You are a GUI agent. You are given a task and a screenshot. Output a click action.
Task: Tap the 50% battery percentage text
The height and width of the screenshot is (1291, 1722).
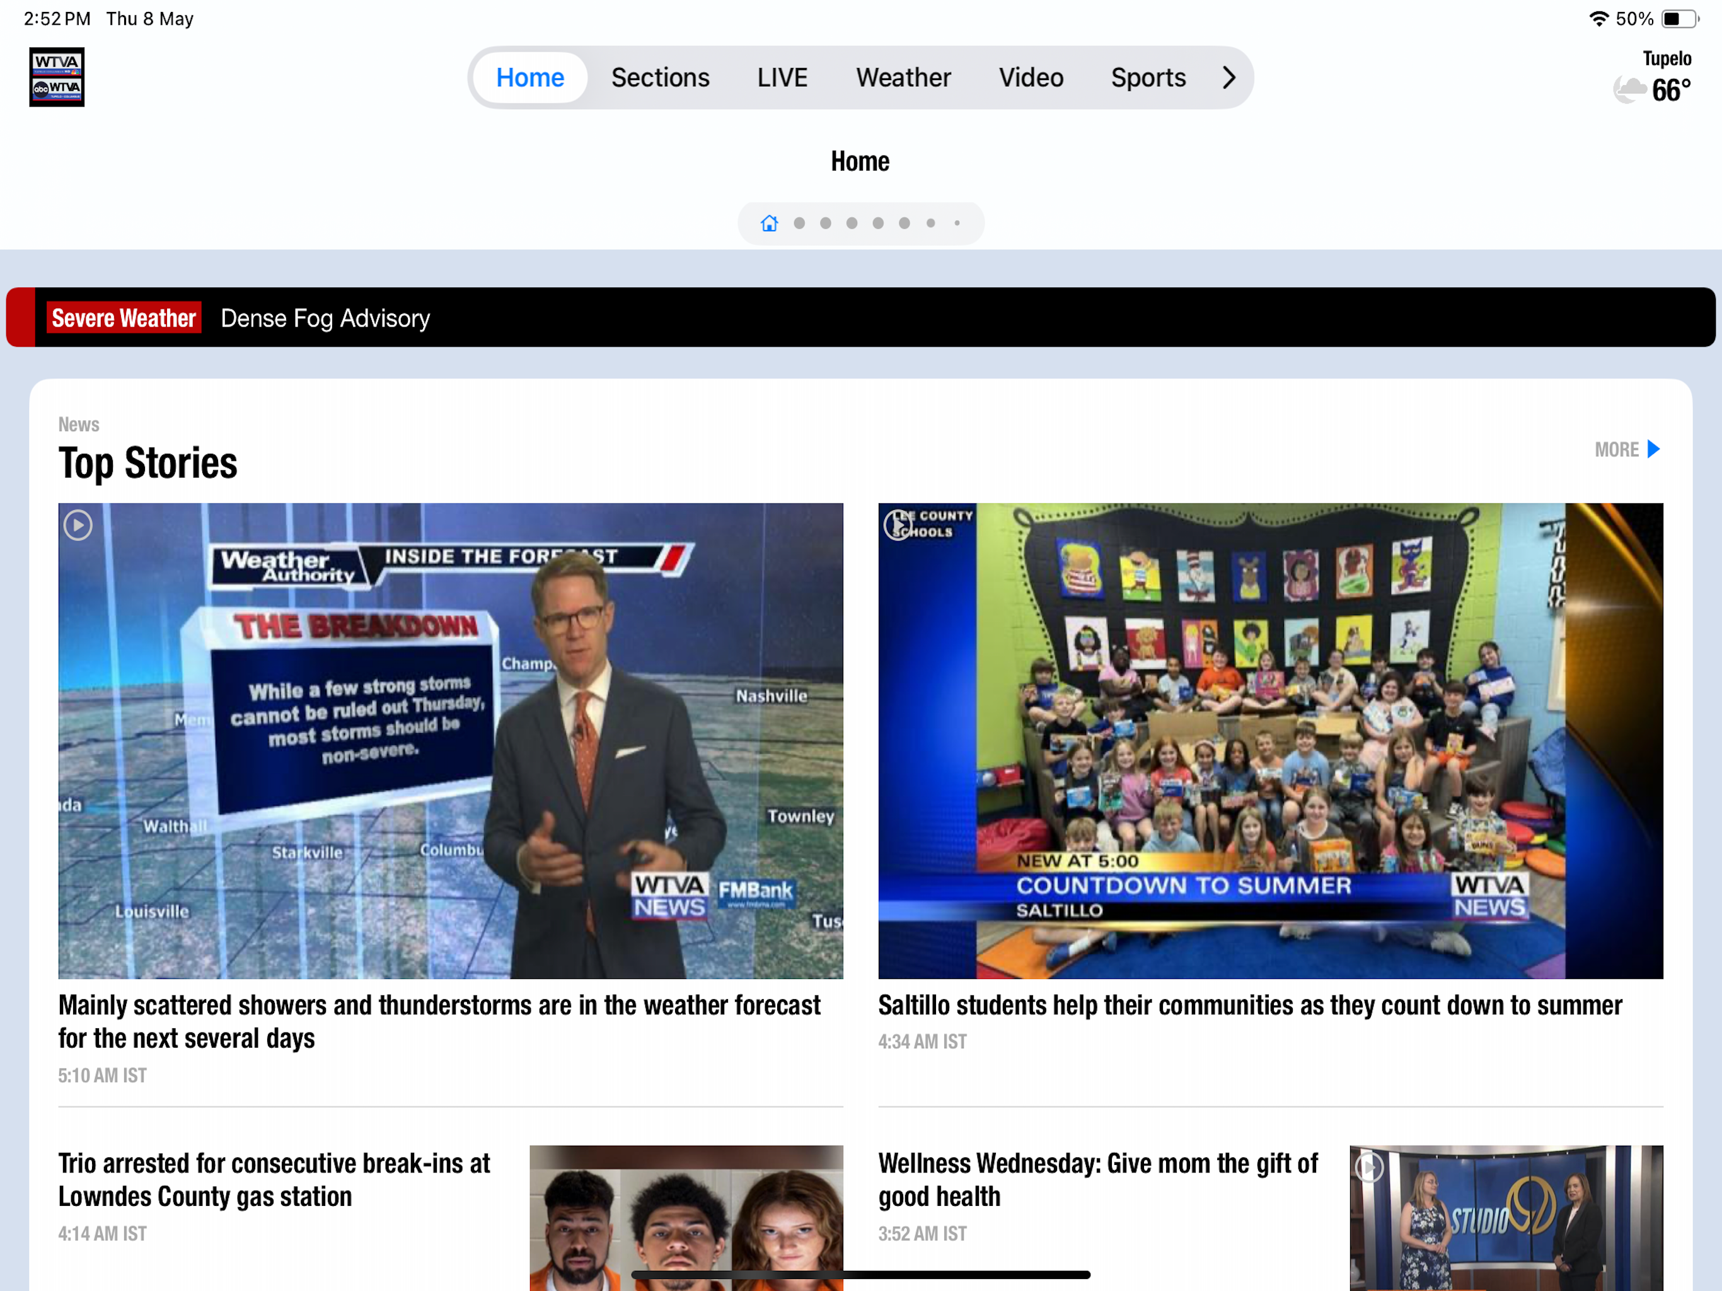1634,19
